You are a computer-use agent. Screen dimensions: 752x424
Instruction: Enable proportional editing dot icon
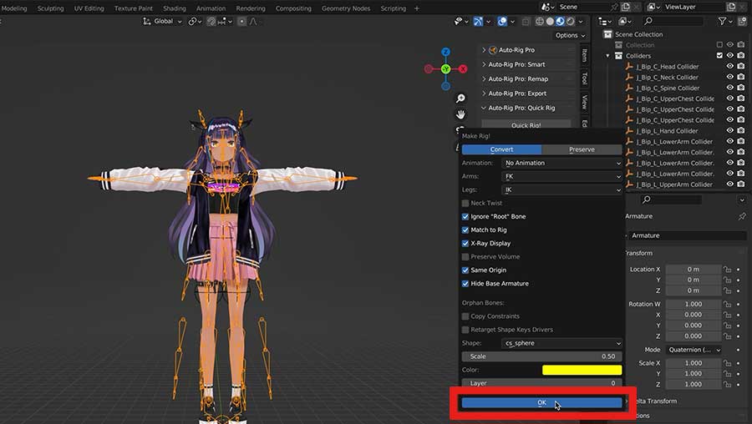pos(241,22)
